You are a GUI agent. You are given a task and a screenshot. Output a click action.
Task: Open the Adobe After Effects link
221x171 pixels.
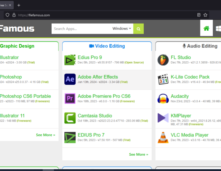pos(98,77)
